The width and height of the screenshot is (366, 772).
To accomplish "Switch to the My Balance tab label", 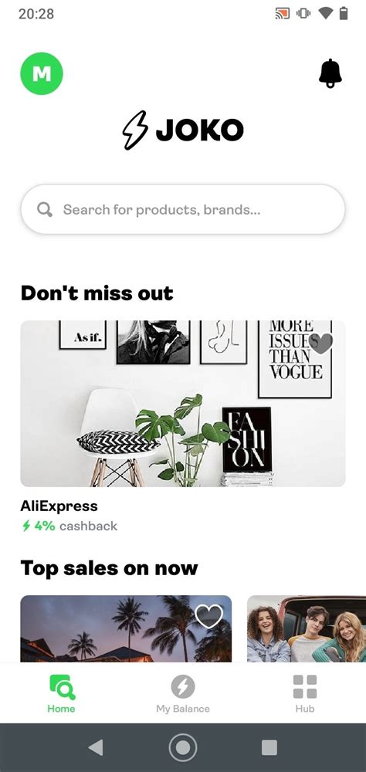I will (183, 709).
